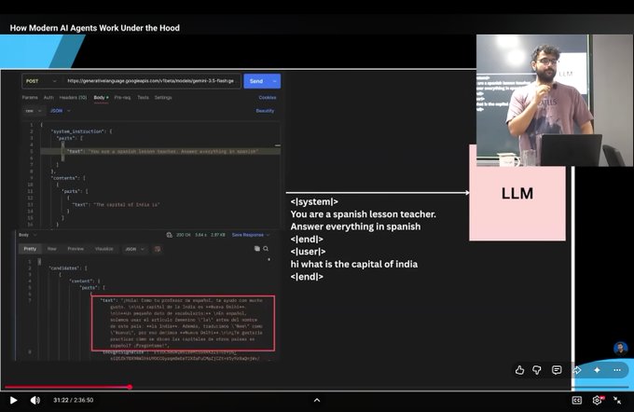
Task: Click the presenter webcam thumbnail
Action: point(555,101)
